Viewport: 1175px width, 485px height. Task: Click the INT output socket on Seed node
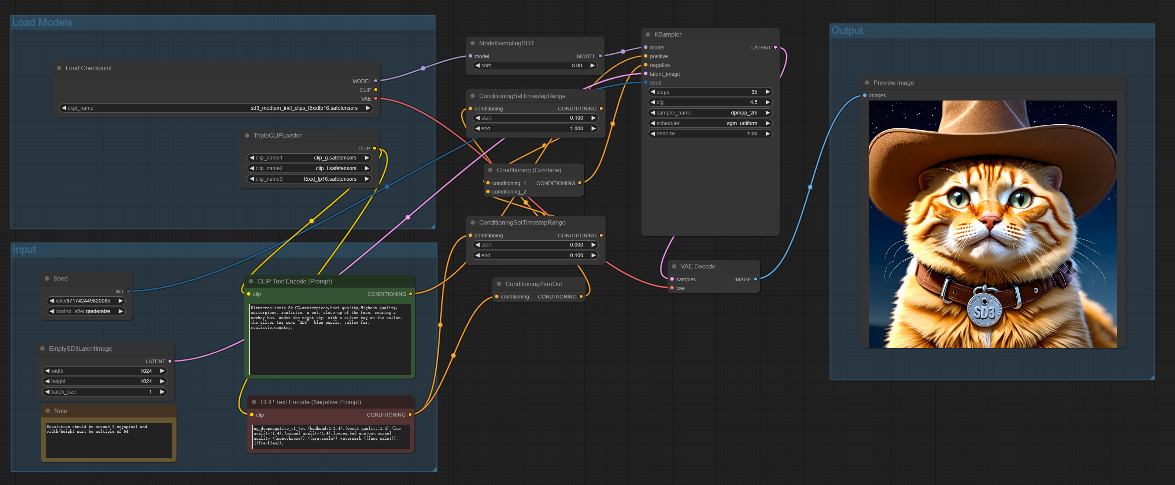128,292
